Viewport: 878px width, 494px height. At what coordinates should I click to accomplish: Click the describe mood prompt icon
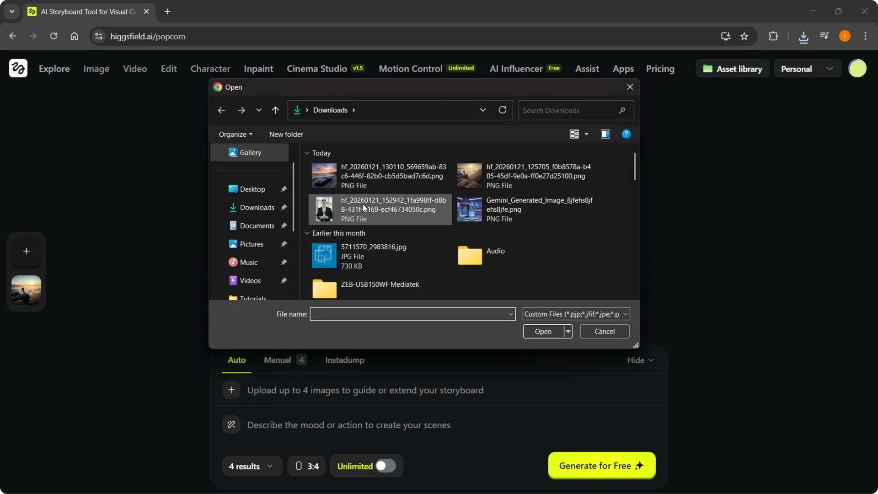pyautogui.click(x=231, y=424)
